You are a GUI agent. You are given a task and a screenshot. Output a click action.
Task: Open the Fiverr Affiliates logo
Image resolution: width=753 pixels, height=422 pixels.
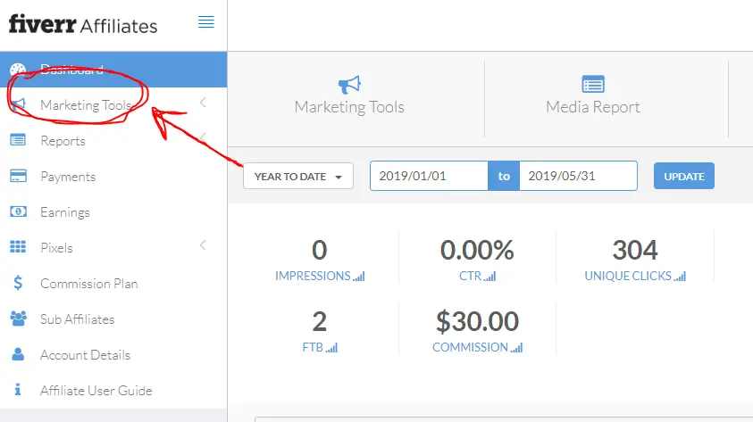[83, 24]
